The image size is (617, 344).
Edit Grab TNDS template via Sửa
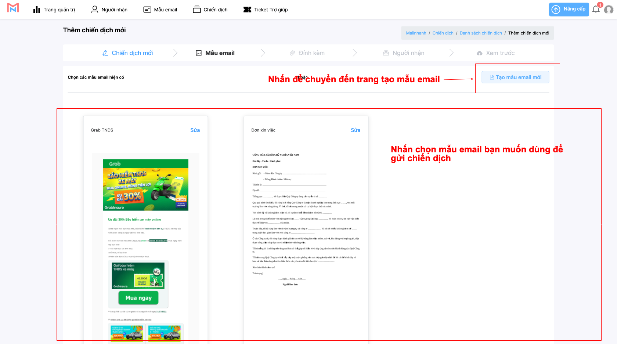(195, 130)
